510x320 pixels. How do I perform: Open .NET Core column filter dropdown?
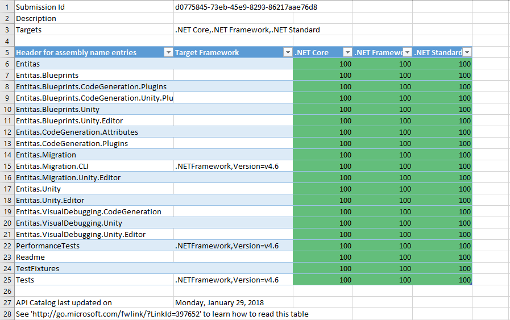pyautogui.click(x=348, y=52)
